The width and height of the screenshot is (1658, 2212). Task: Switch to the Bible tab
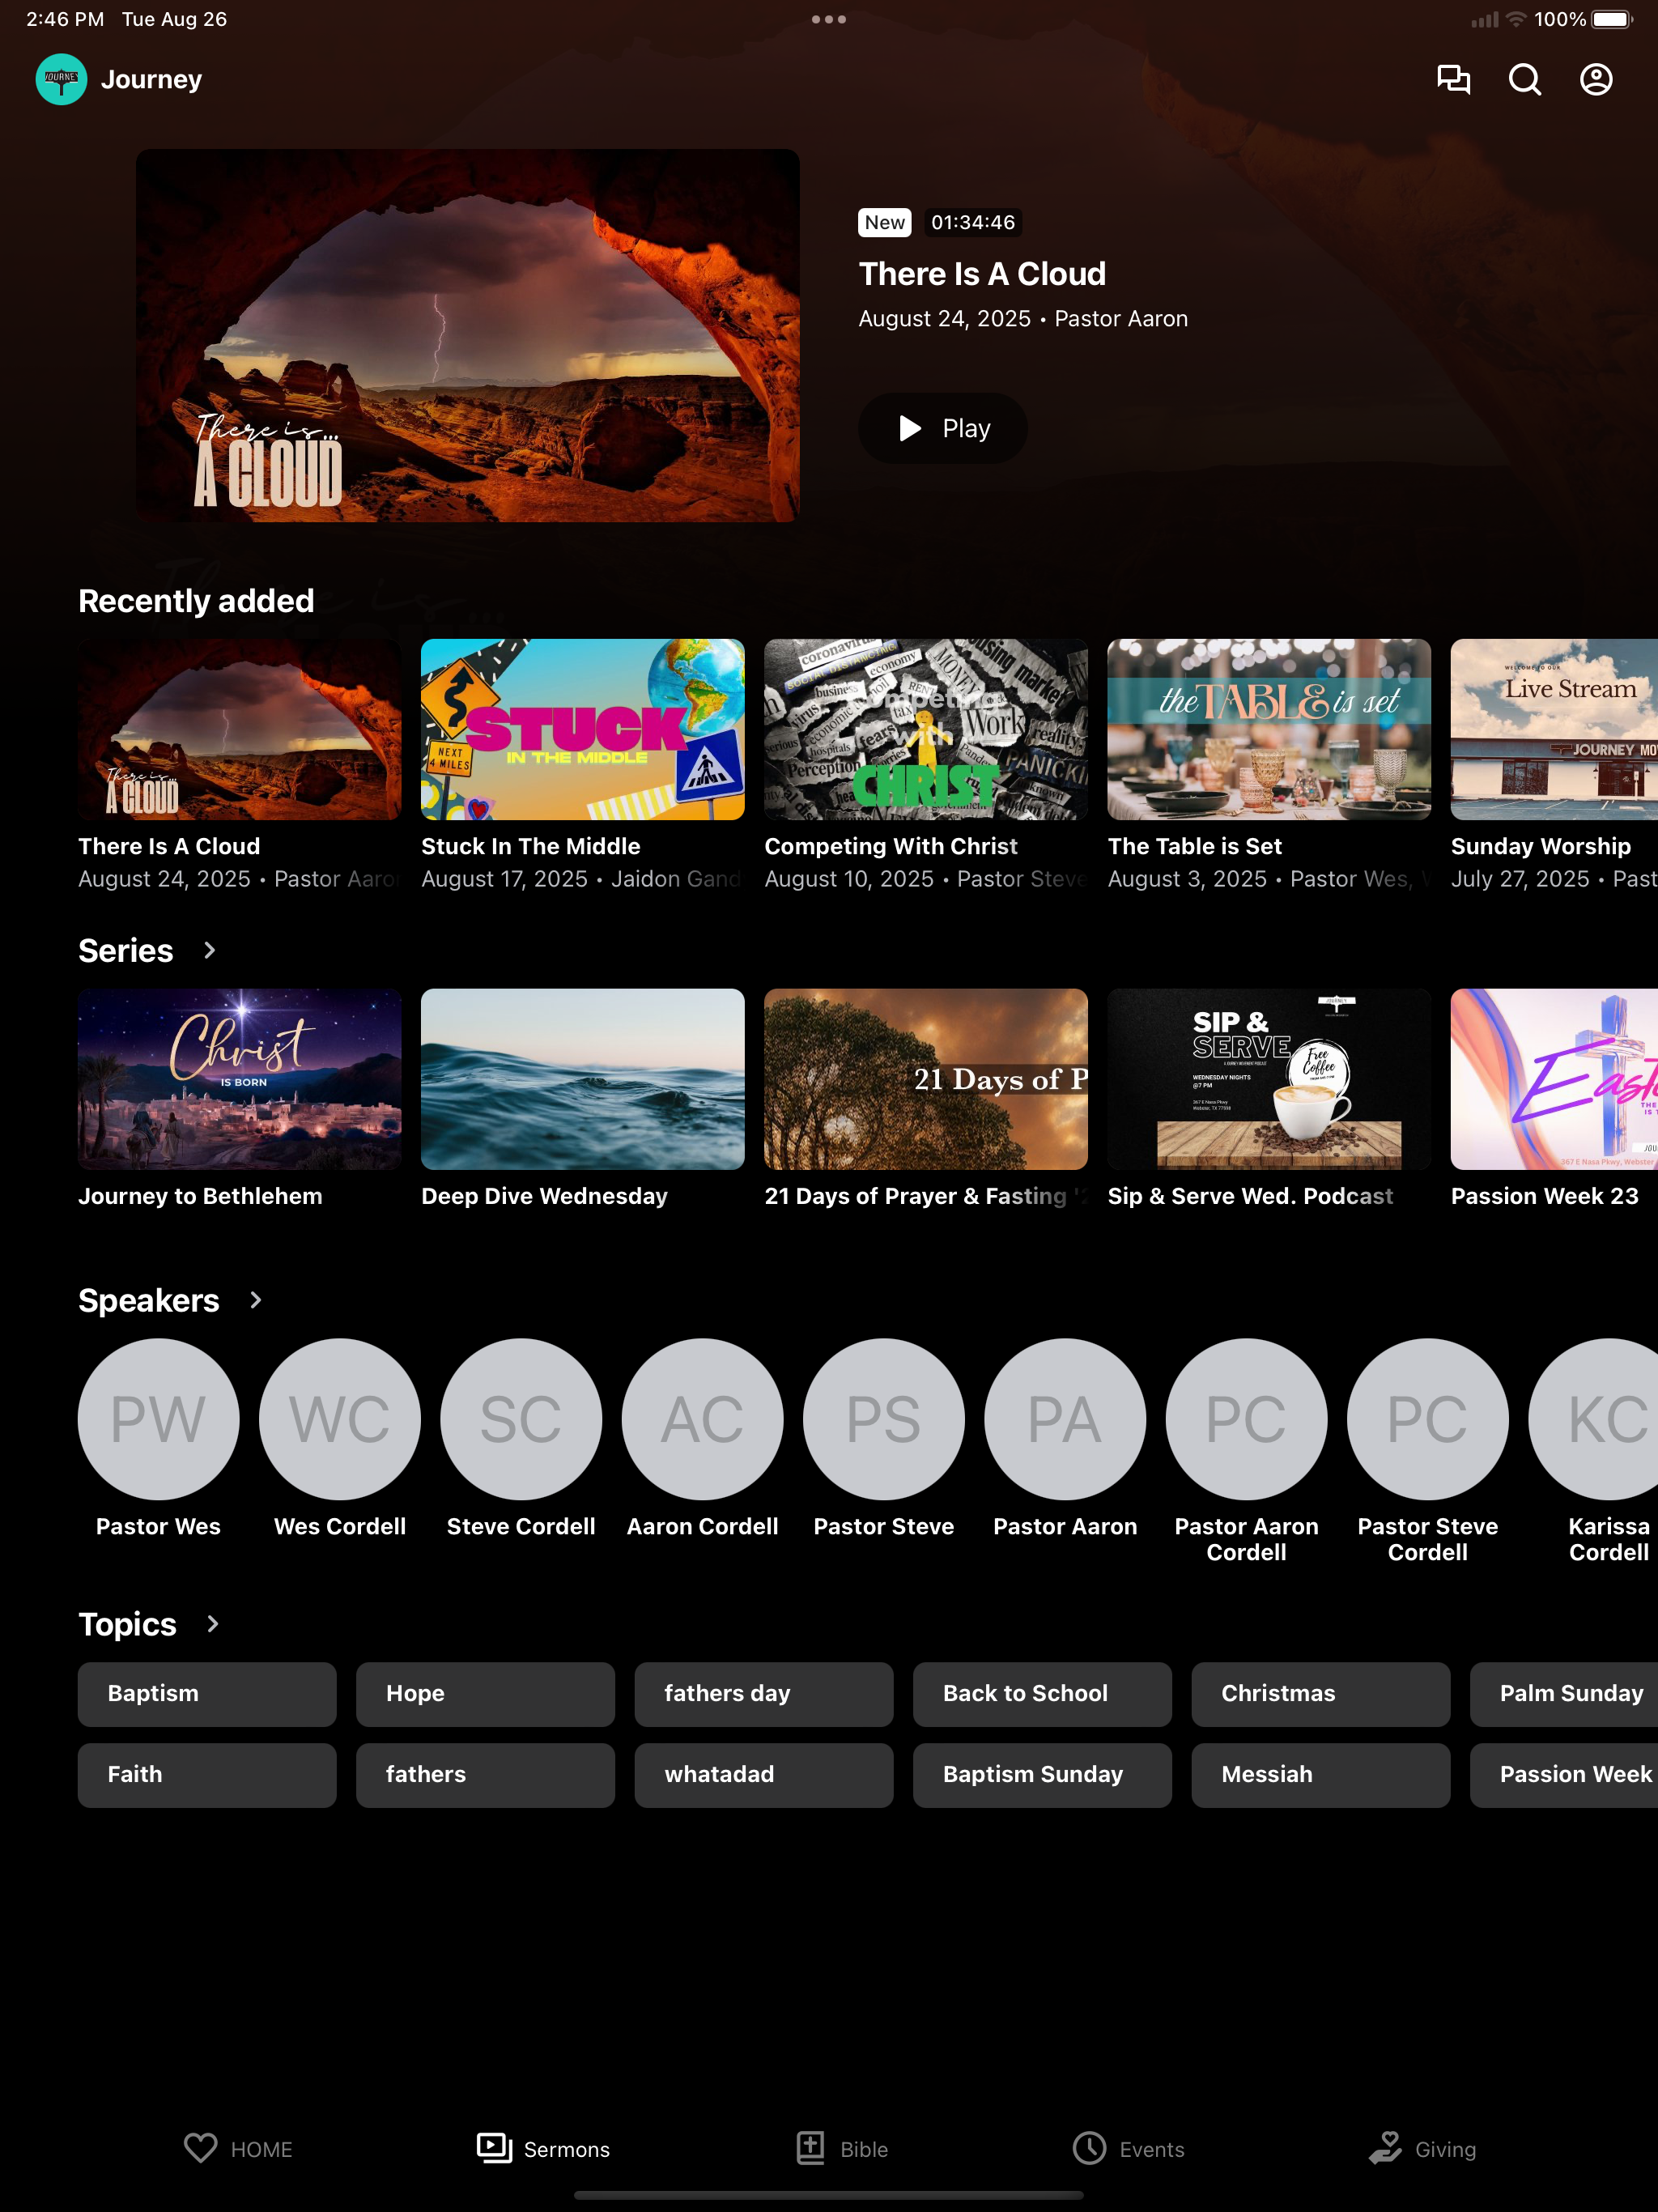(842, 2149)
